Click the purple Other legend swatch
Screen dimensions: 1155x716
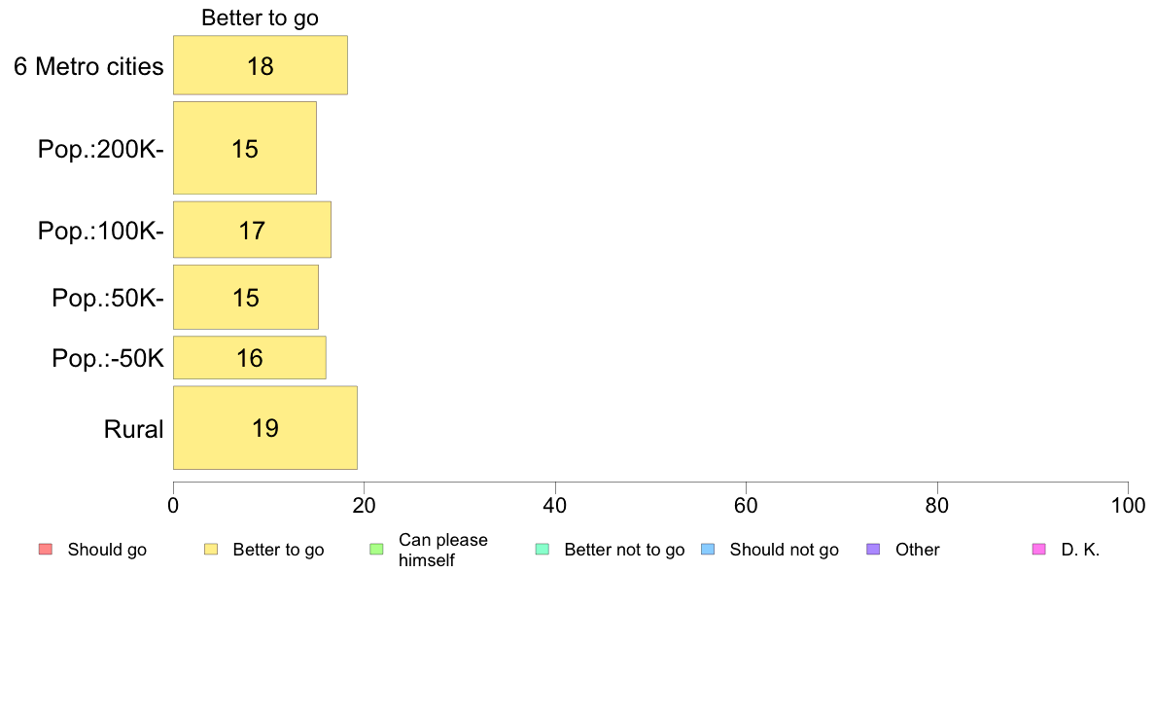point(874,550)
